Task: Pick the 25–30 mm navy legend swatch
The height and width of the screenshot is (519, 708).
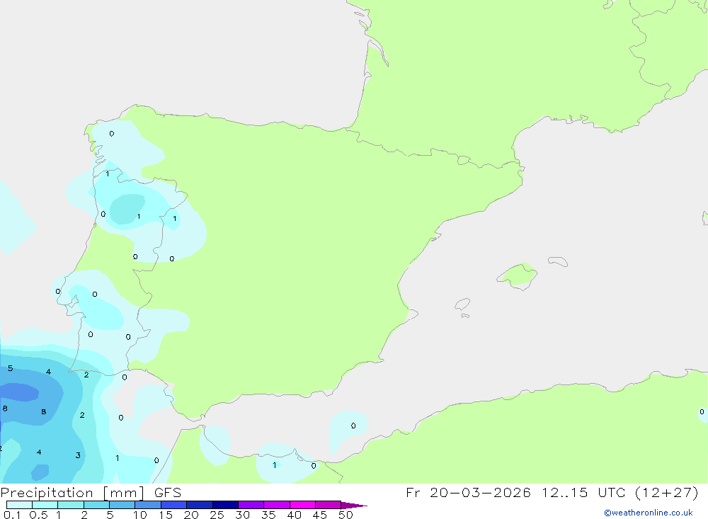Action: [x=225, y=505]
